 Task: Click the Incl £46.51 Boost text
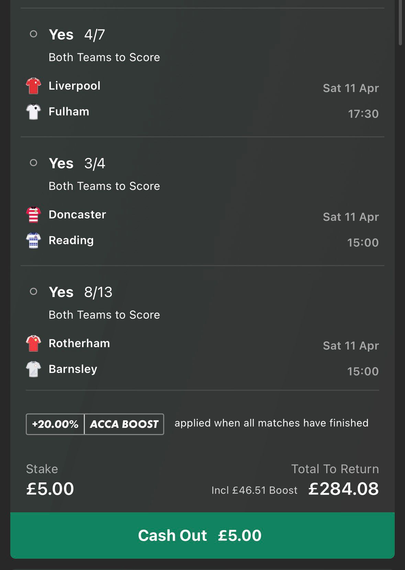(254, 490)
